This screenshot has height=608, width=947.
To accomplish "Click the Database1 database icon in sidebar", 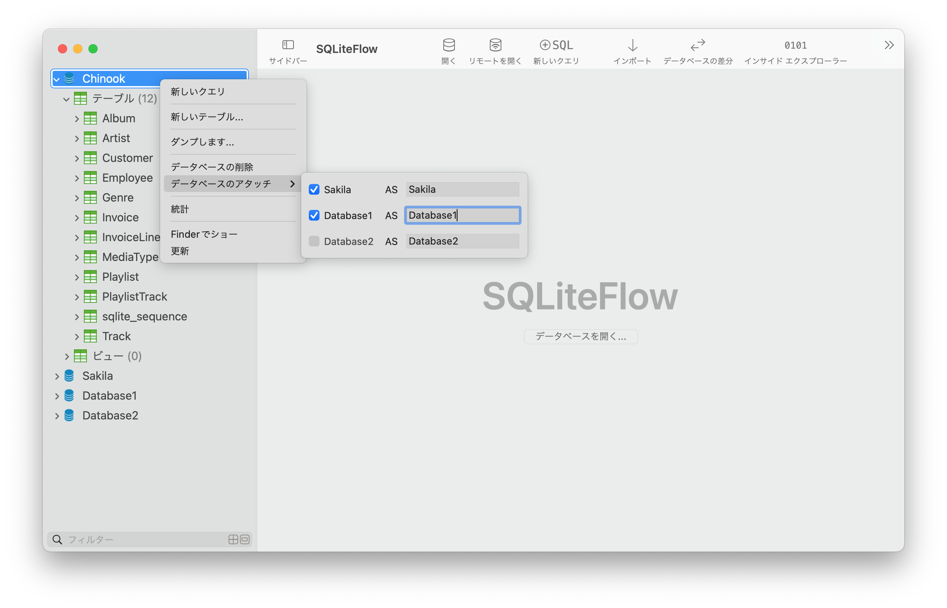I will [x=69, y=395].
